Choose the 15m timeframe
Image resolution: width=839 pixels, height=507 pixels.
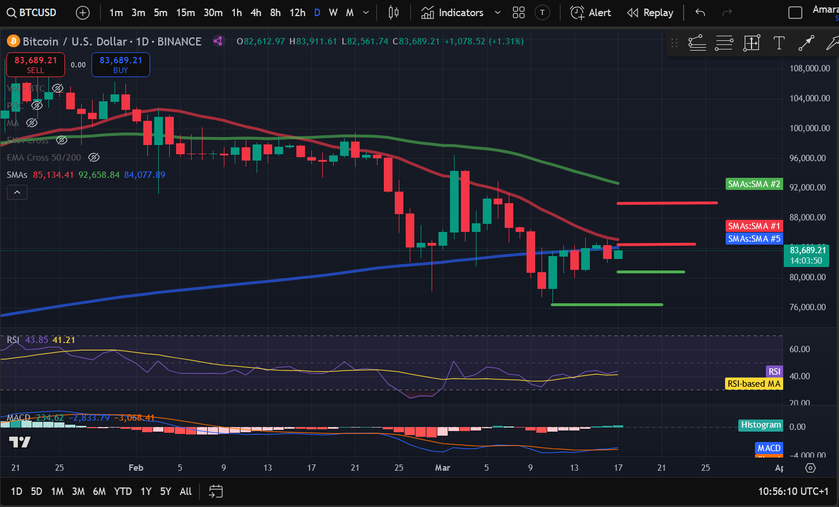click(x=185, y=13)
